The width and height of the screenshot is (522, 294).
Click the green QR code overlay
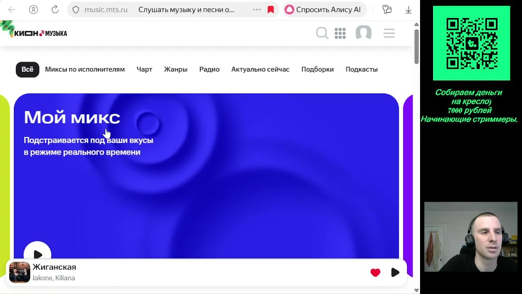[x=471, y=43]
